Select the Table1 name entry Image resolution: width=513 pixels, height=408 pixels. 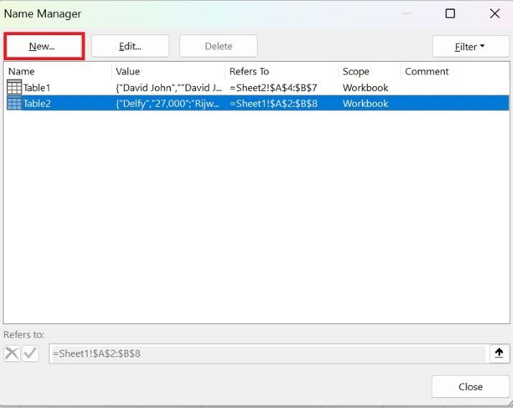tap(37, 87)
